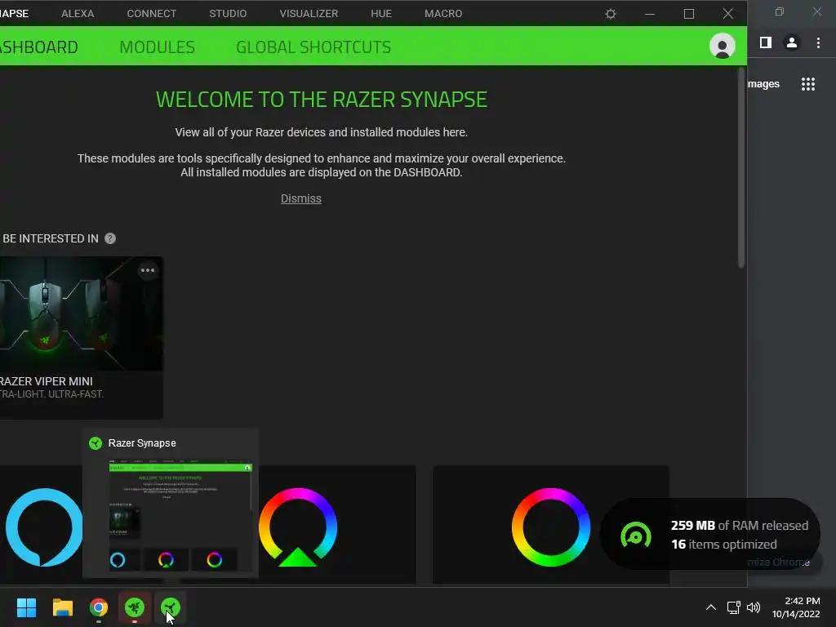The image size is (836, 627).
Task: Switch to the HUE tab
Action: pyautogui.click(x=381, y=14)
